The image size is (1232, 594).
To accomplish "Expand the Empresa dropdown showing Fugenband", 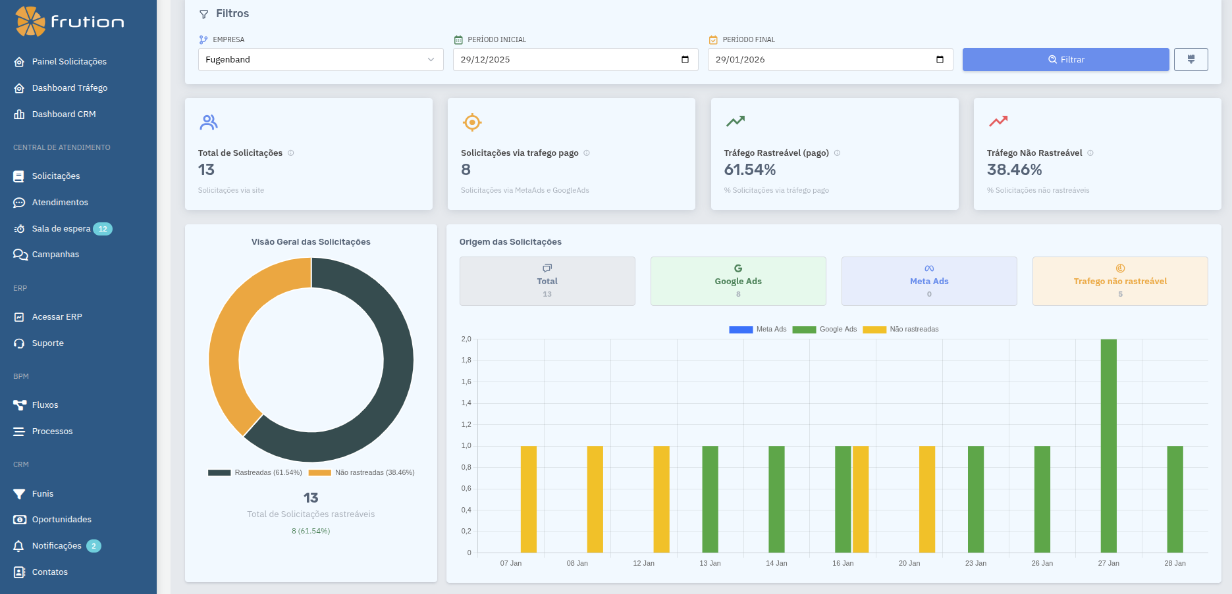I will click(321, 60).
